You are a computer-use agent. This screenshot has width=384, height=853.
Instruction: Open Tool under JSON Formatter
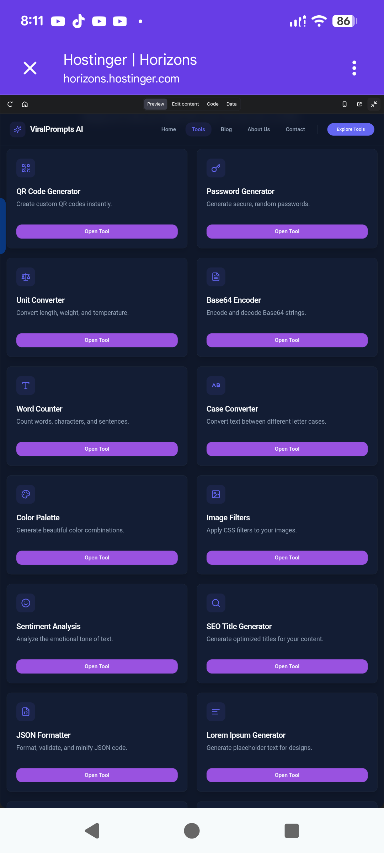97,775
